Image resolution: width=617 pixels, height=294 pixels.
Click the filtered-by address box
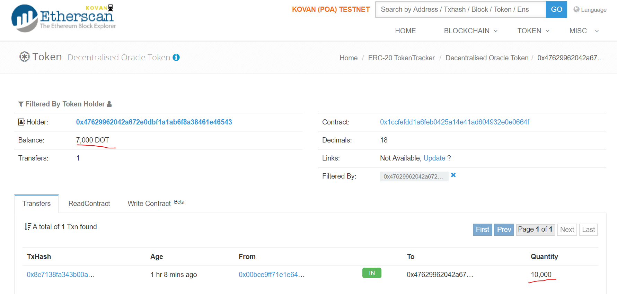[414, 176]
